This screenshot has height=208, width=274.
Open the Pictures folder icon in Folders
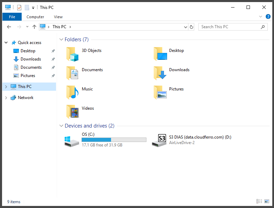pos(160,92)
